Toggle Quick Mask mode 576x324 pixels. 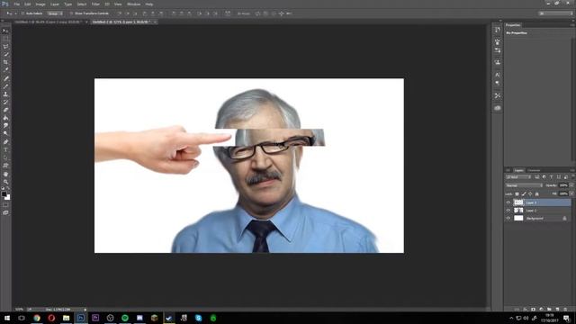[x=5, y=205]
